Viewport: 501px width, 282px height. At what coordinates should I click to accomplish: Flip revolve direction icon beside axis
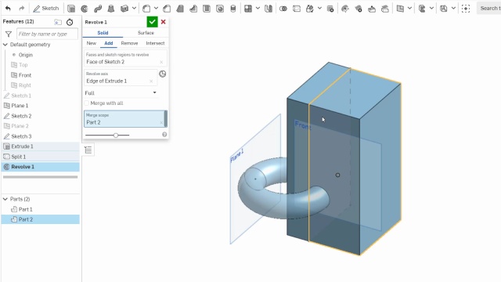point(163,74)
